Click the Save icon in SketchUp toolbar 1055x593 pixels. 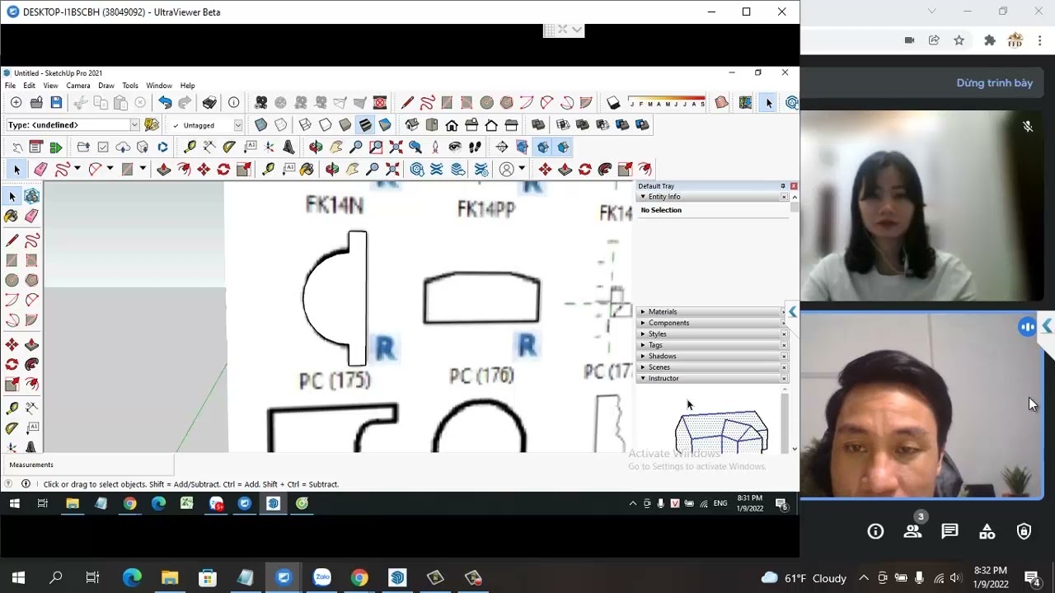click(56, 103)
